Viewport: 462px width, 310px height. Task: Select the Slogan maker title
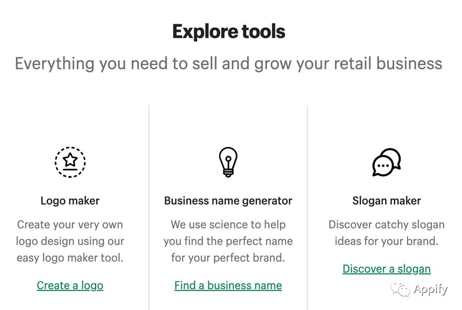pos(386,201)
